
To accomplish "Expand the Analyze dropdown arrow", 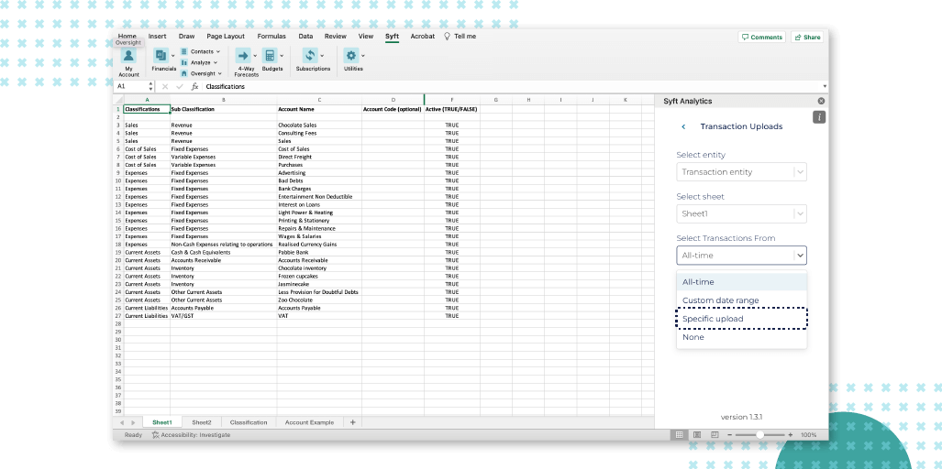I will click(215, 62).
